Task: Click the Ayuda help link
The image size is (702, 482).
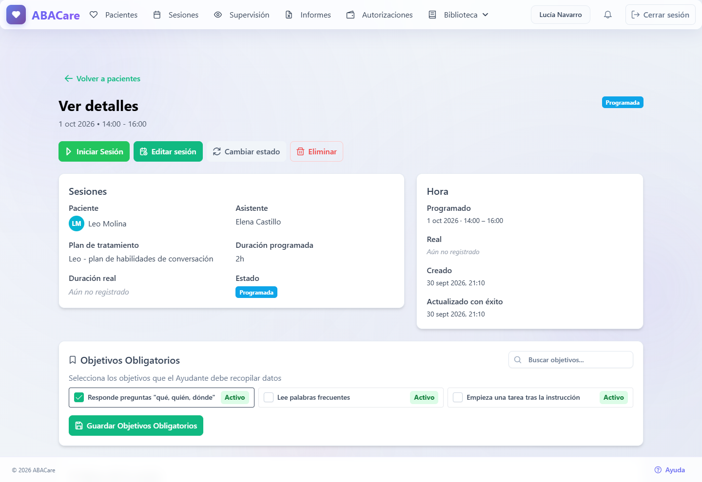Action: pyautogui.click(x=670, y=470)
